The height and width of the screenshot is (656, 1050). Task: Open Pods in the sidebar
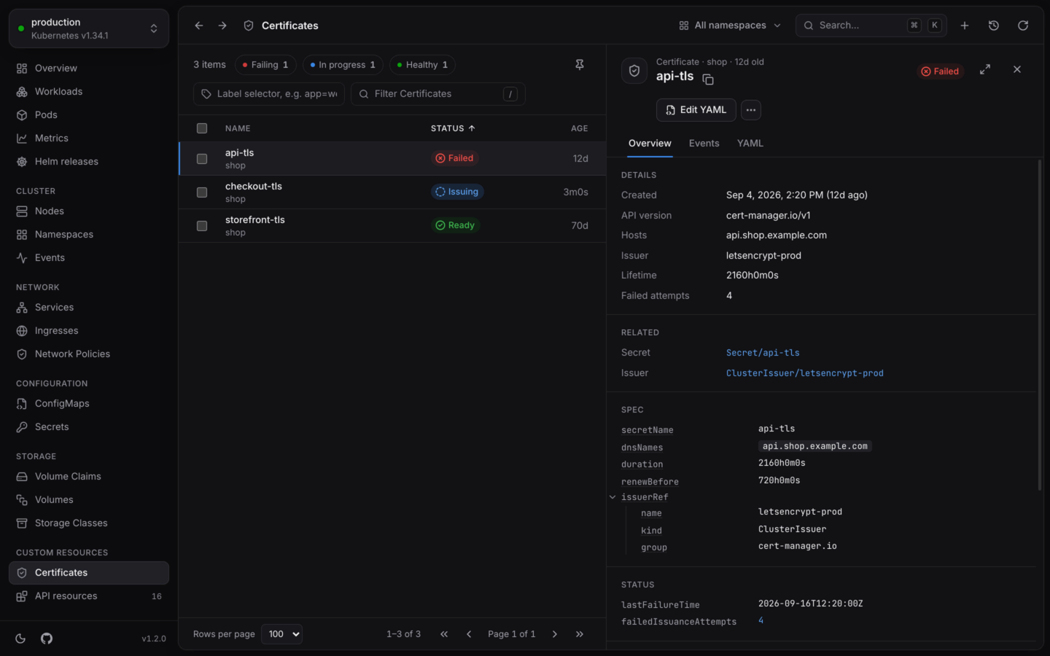[89, 115]
